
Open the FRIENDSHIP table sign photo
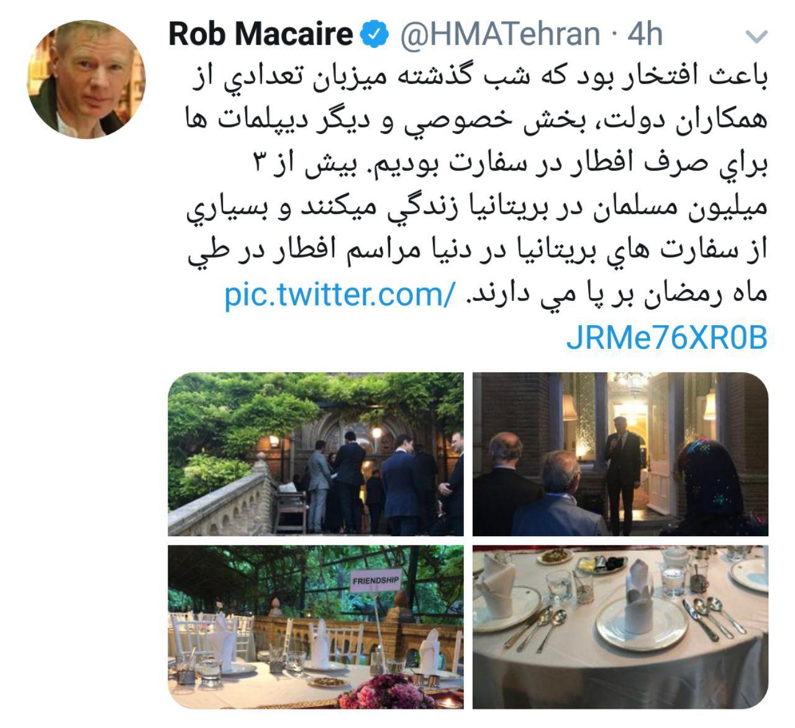click(316, 627)
